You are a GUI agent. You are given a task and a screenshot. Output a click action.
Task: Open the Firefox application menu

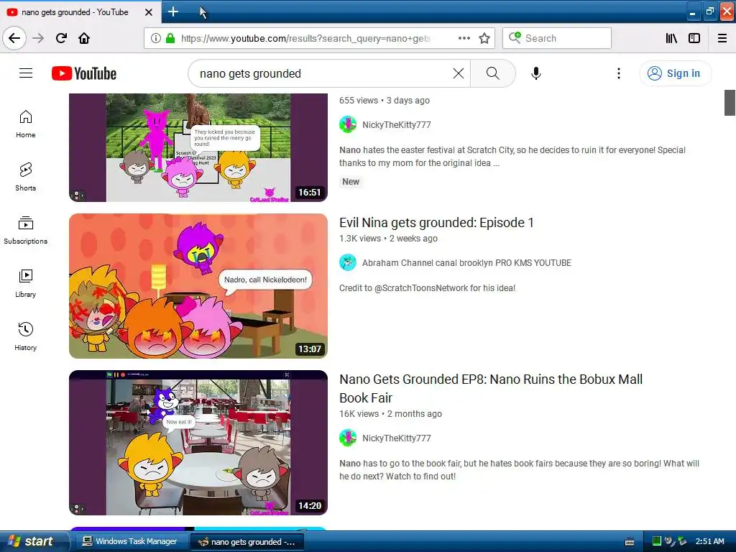click(x=722, y=38)
